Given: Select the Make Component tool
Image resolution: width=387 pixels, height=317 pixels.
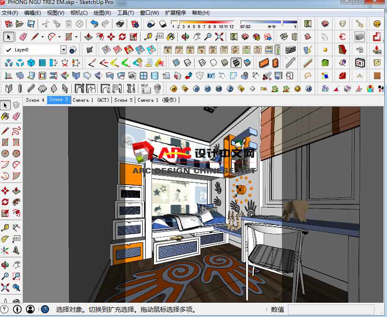Looking at the screenshot, I should pyautogui.click(x=16, y=105).
